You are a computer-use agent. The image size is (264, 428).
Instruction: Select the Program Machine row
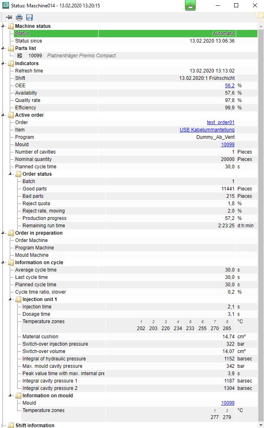135,248
